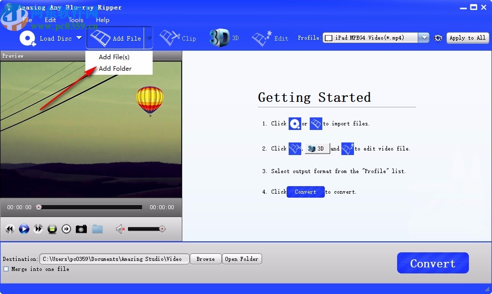Click the Destination path field
The image size is (492, 294).
[x=114, y=259]
